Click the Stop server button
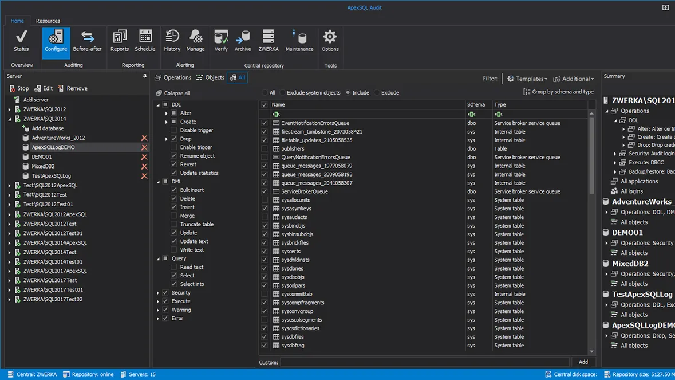 pyautogui.click(x=19, y=88)
